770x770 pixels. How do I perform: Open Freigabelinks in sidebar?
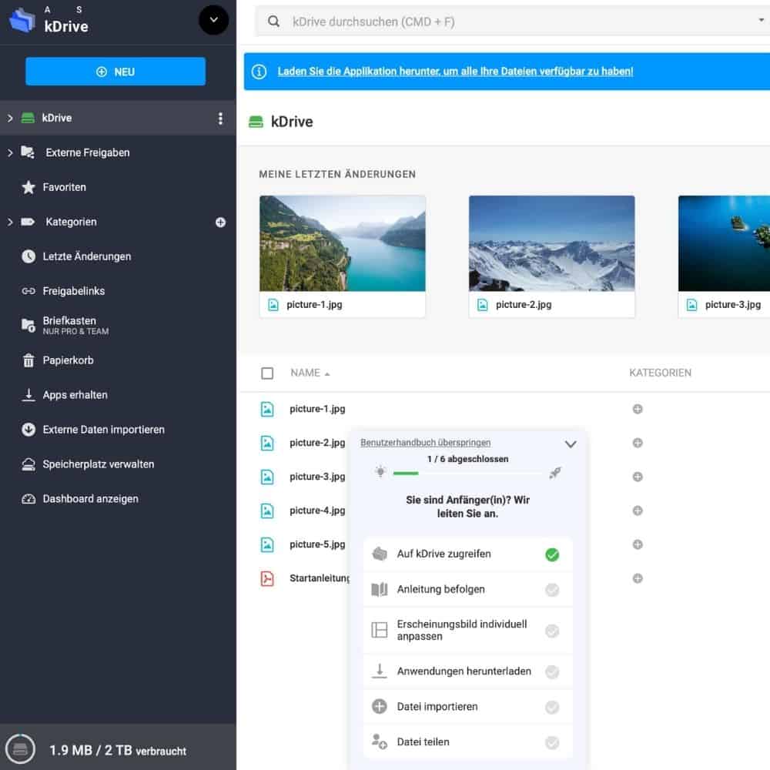click(74, 291)
